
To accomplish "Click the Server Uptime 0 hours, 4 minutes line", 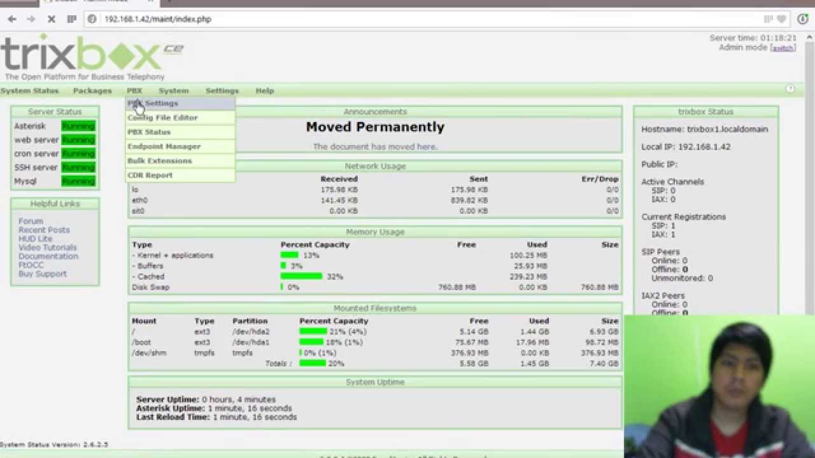I will click(x=206, y=399).
